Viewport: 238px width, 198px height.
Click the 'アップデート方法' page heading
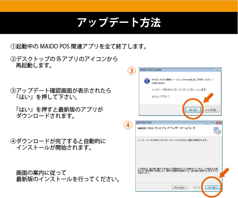click(119, 22)
